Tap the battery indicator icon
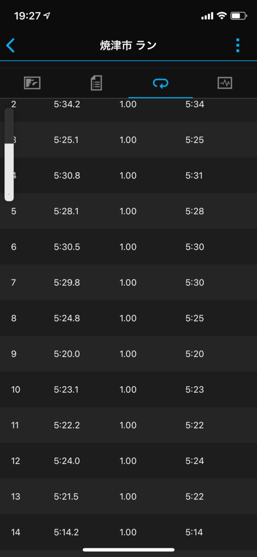 [x=238, y=16]
